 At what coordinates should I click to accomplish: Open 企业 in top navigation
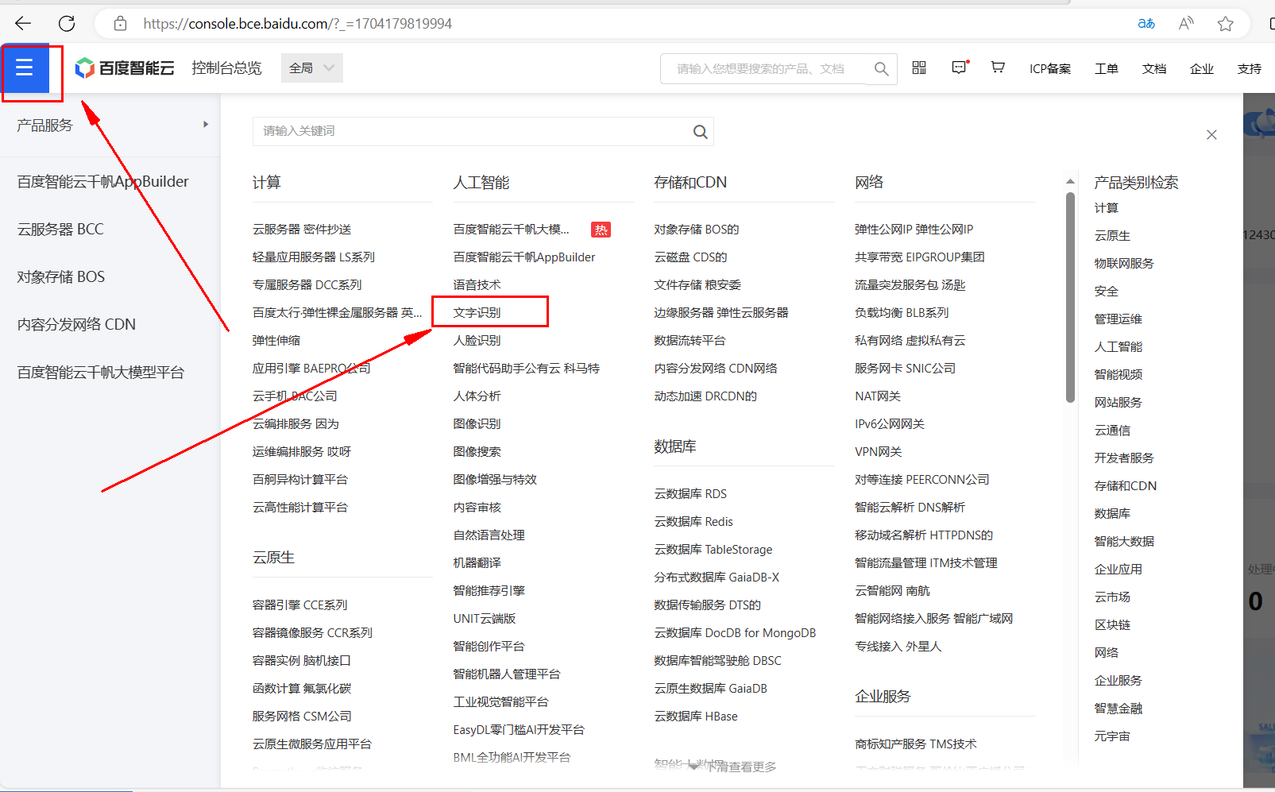[x=1202, y=69]
